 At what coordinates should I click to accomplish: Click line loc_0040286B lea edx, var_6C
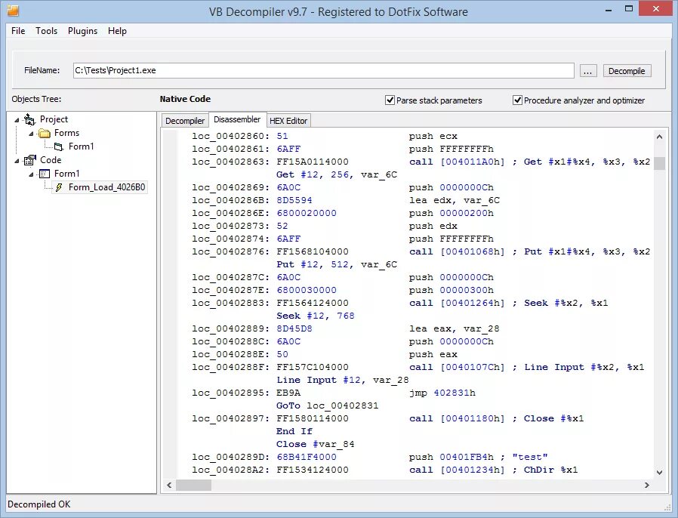coord(346,201)
